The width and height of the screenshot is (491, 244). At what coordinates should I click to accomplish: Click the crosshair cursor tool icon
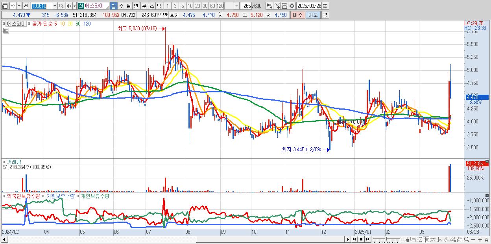(426, 239)
